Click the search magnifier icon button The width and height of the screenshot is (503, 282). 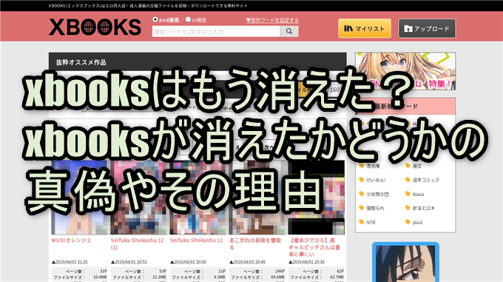(x=289, y=31)
